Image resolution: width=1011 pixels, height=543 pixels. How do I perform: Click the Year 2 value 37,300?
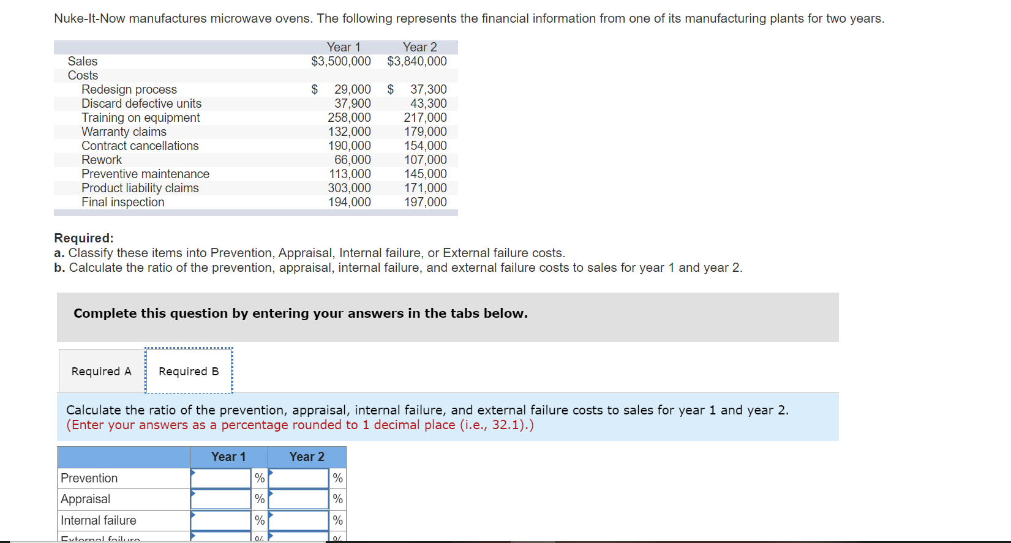click(429, 89)
